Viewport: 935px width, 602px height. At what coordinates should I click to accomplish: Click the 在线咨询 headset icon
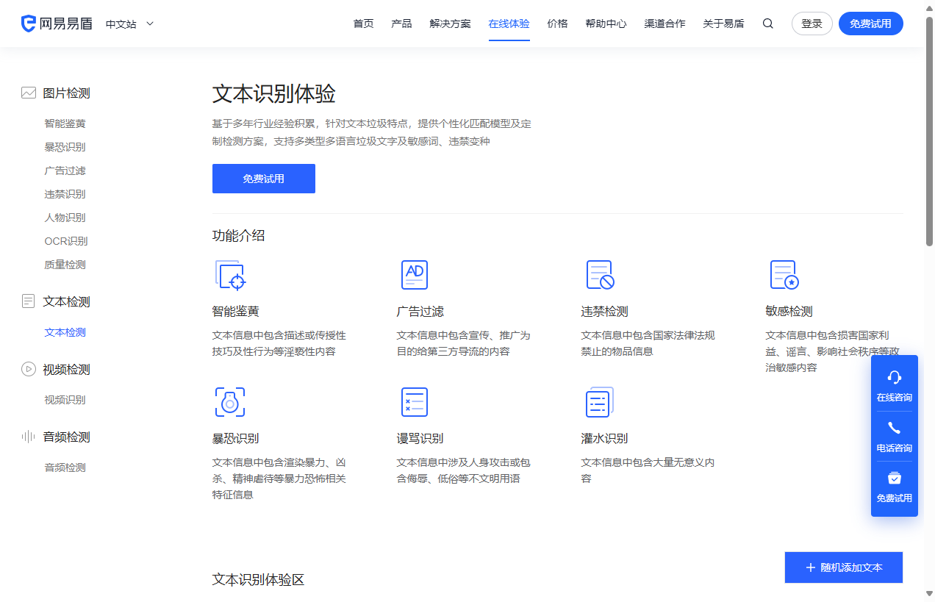point(894,378)
